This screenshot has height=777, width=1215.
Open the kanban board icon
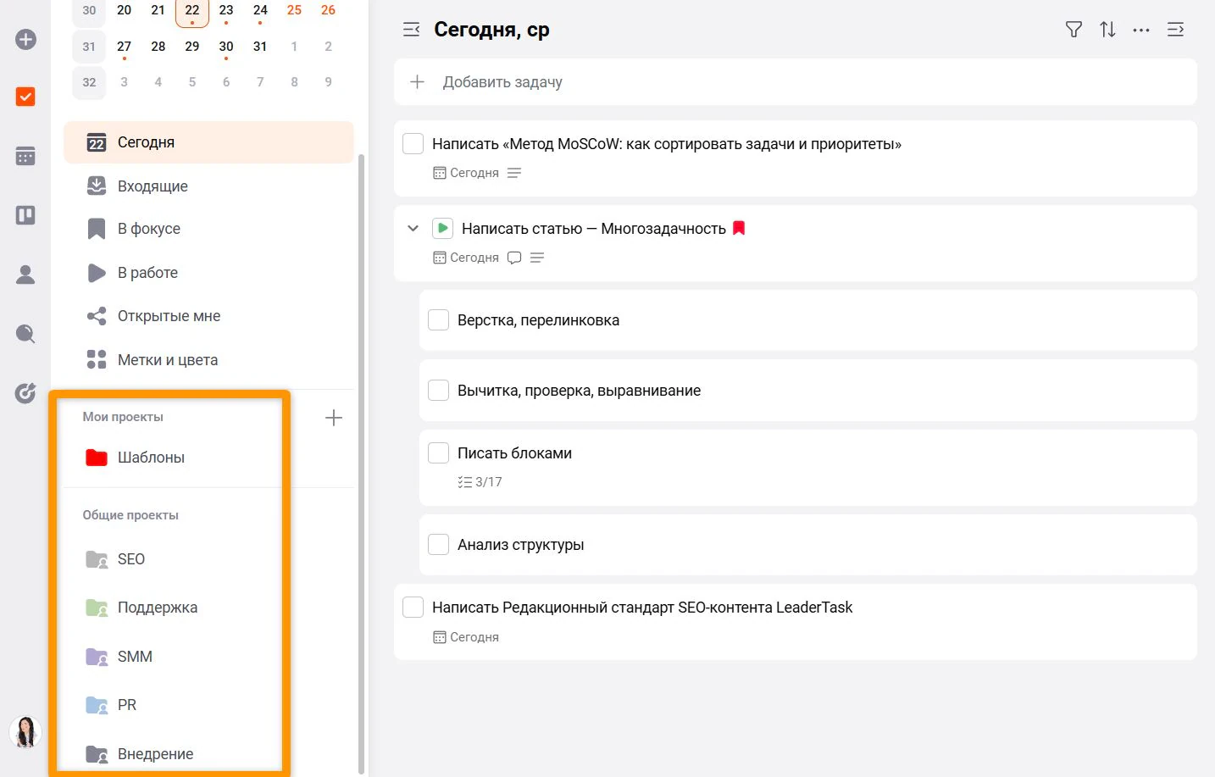coord(25,215)
